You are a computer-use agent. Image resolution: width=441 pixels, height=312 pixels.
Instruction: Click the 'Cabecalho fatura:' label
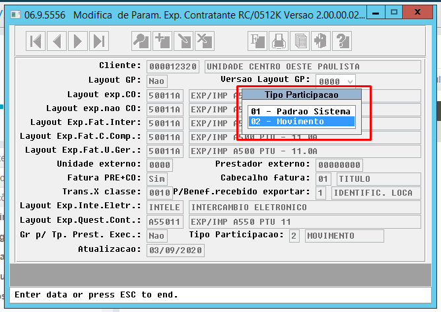[265, 178]
